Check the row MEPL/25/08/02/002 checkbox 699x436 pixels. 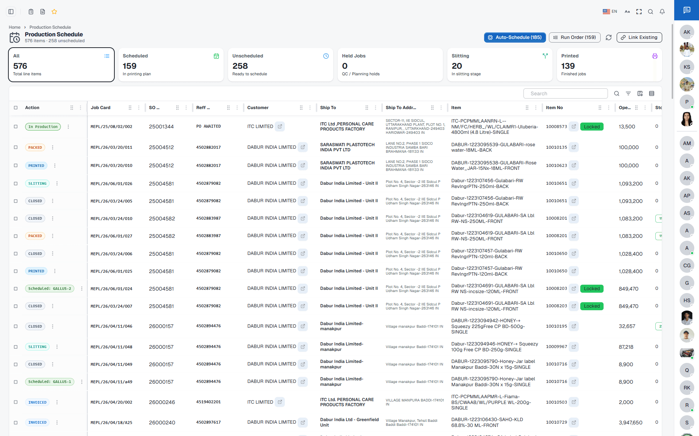pyautogui.click(x=16, y=127)
